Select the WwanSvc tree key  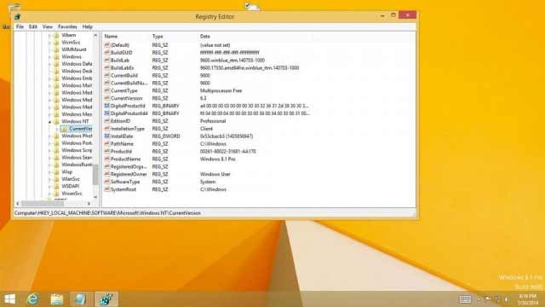click(x=72, y=194)
